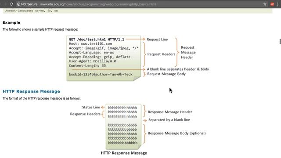Open the Not Secure site info icon
281x158 pixels.
click(x=18, y=4)
